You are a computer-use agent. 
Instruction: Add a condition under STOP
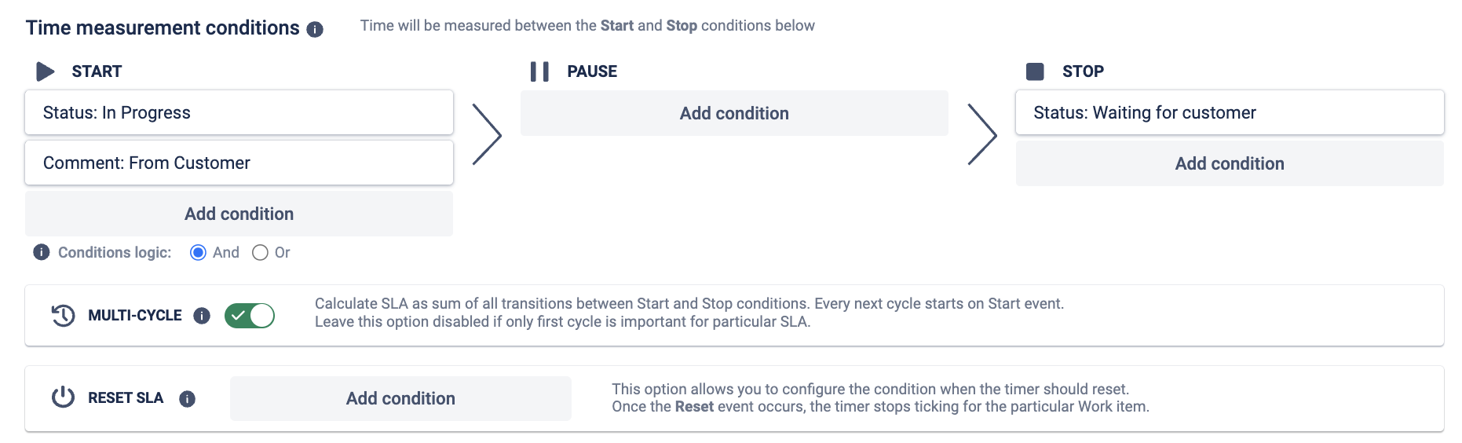pos(1230,163)
